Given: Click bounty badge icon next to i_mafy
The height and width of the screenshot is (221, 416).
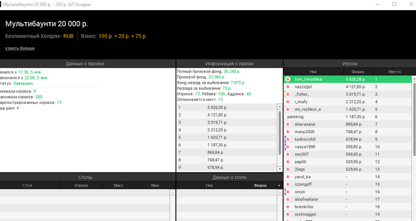Looking at the screenshot, I should [288, 102].
